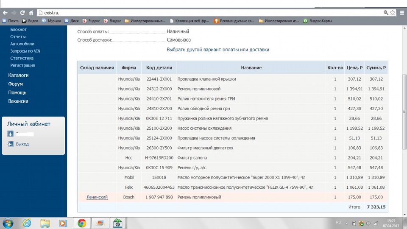Click the 'Код детали' column header
This screenshot has width=407, height=229.
click(x=159, y=67)
